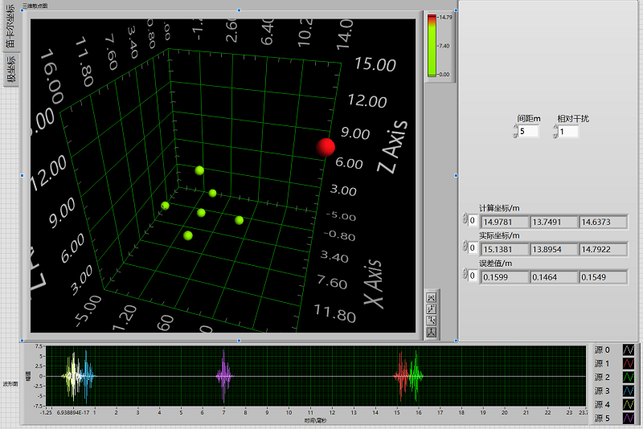Click the 源 1 red plot legend icon
The image size is (643, 429).
click(629, 364)
